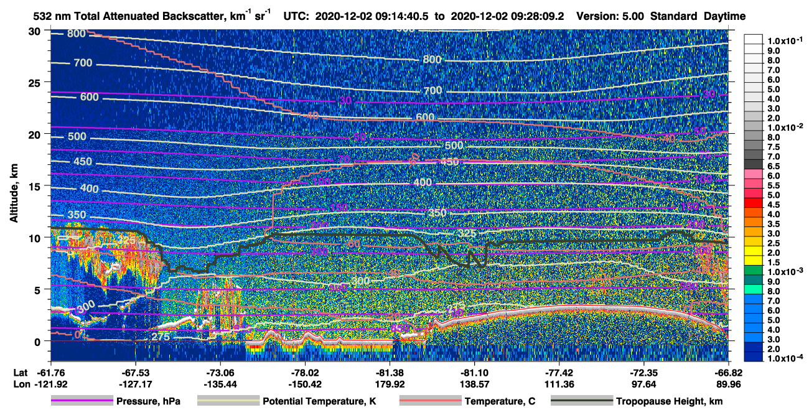809x415 pixels.
Task: Click the salmon Temperature legend line sample
Action: 430,401
